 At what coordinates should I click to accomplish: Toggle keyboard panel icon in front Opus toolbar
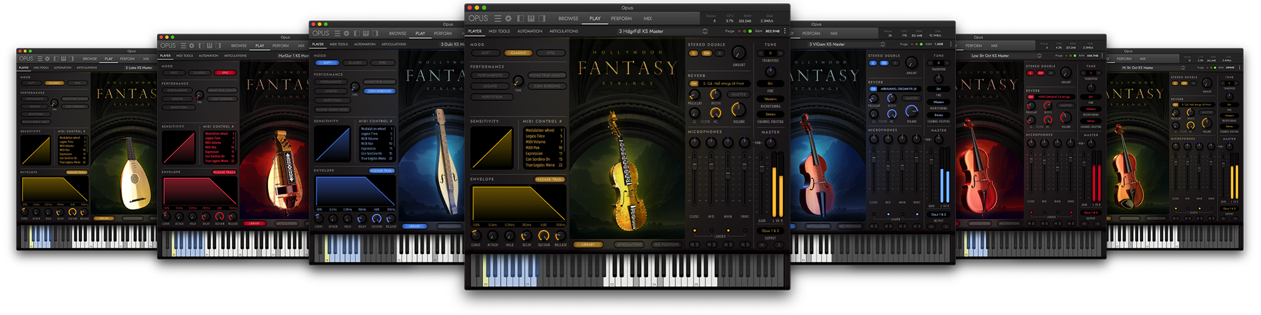(532, 18)
